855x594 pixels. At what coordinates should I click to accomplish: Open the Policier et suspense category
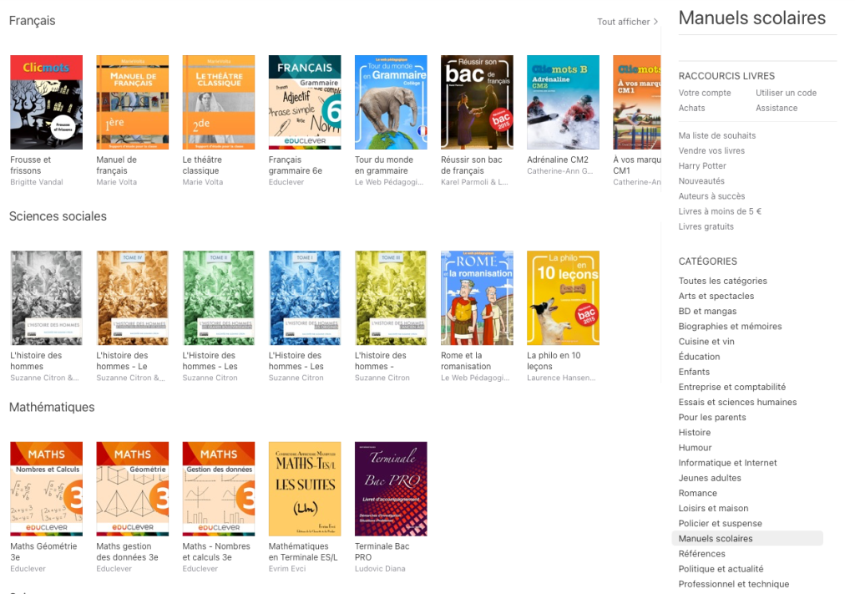point(720,524)
